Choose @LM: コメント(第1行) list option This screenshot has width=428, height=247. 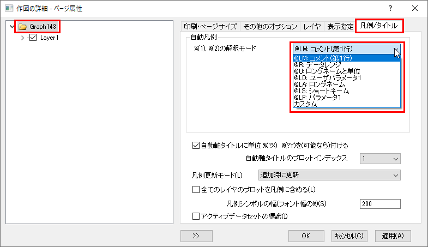tap(346, 58)
